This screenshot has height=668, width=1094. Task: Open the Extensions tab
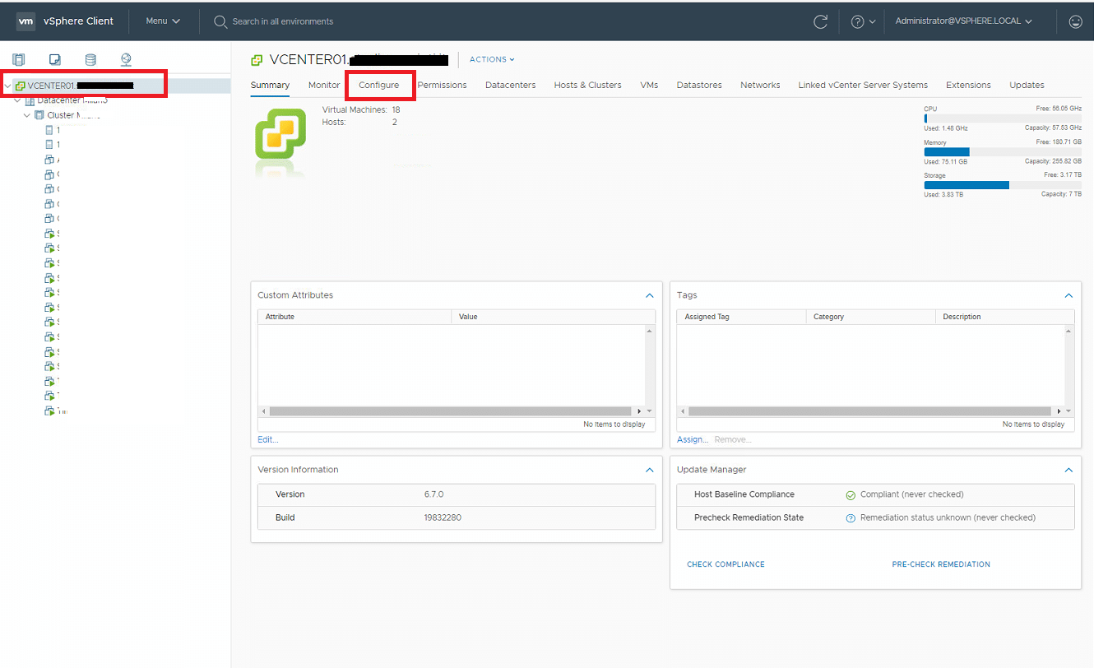968,85
